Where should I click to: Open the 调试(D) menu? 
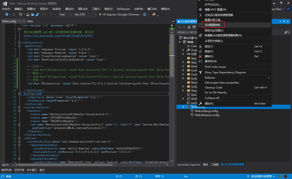point(70,9)
